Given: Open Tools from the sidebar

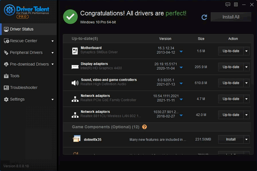Looking at the screenshot, I should tap(28, 76).
